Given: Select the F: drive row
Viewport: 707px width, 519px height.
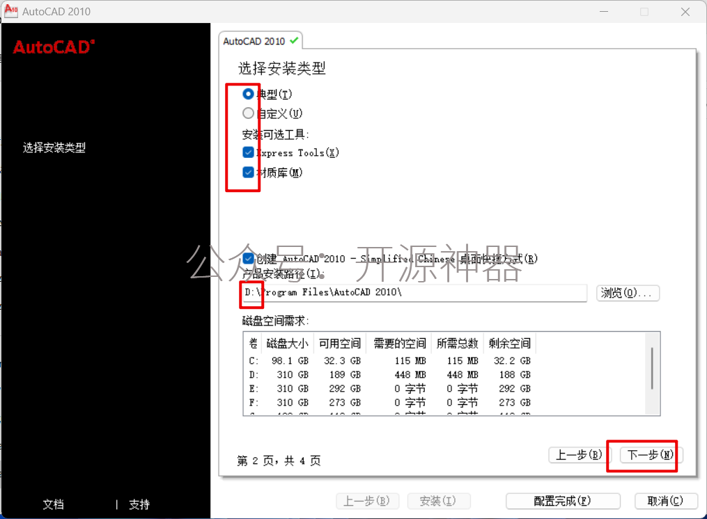Looking at the screenshot, I should tap(389, 402).
